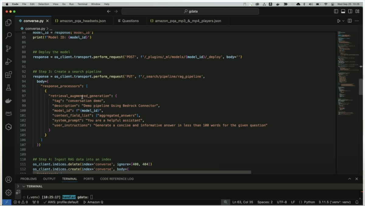This screenshot has width=365, height=206.
Task: Click the gdata command center search field
Action: pos(190,11)
